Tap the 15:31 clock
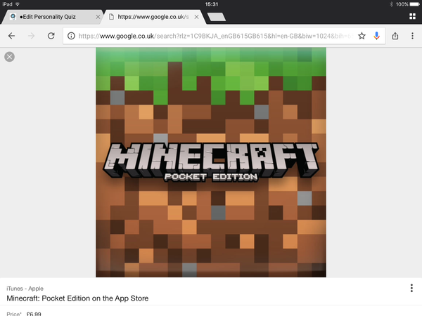 coord(211,4)
